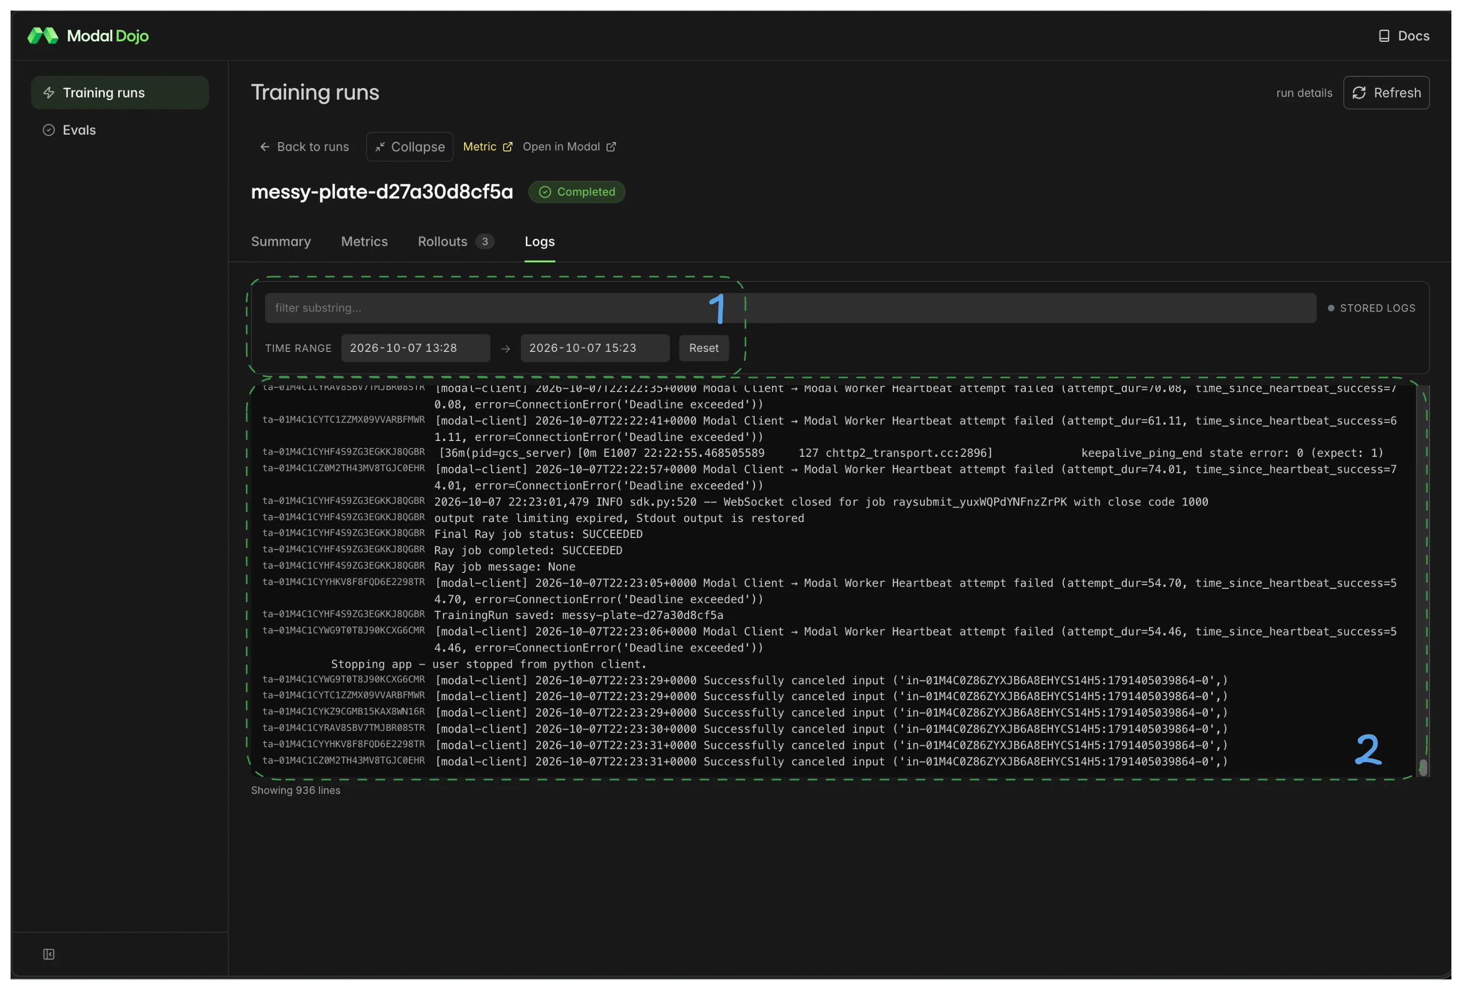Click the Modal Dojo logo
This screenshot has width=1462, height=990.
(88, 36)
